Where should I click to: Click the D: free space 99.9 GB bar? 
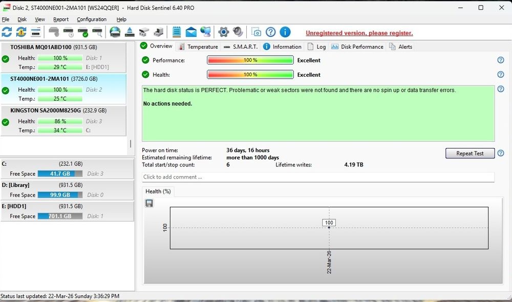tap(60, 195)
